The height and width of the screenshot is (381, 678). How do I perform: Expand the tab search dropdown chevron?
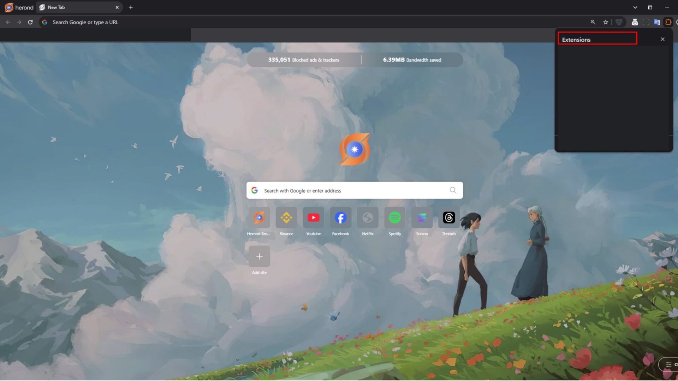pos(635,7)
